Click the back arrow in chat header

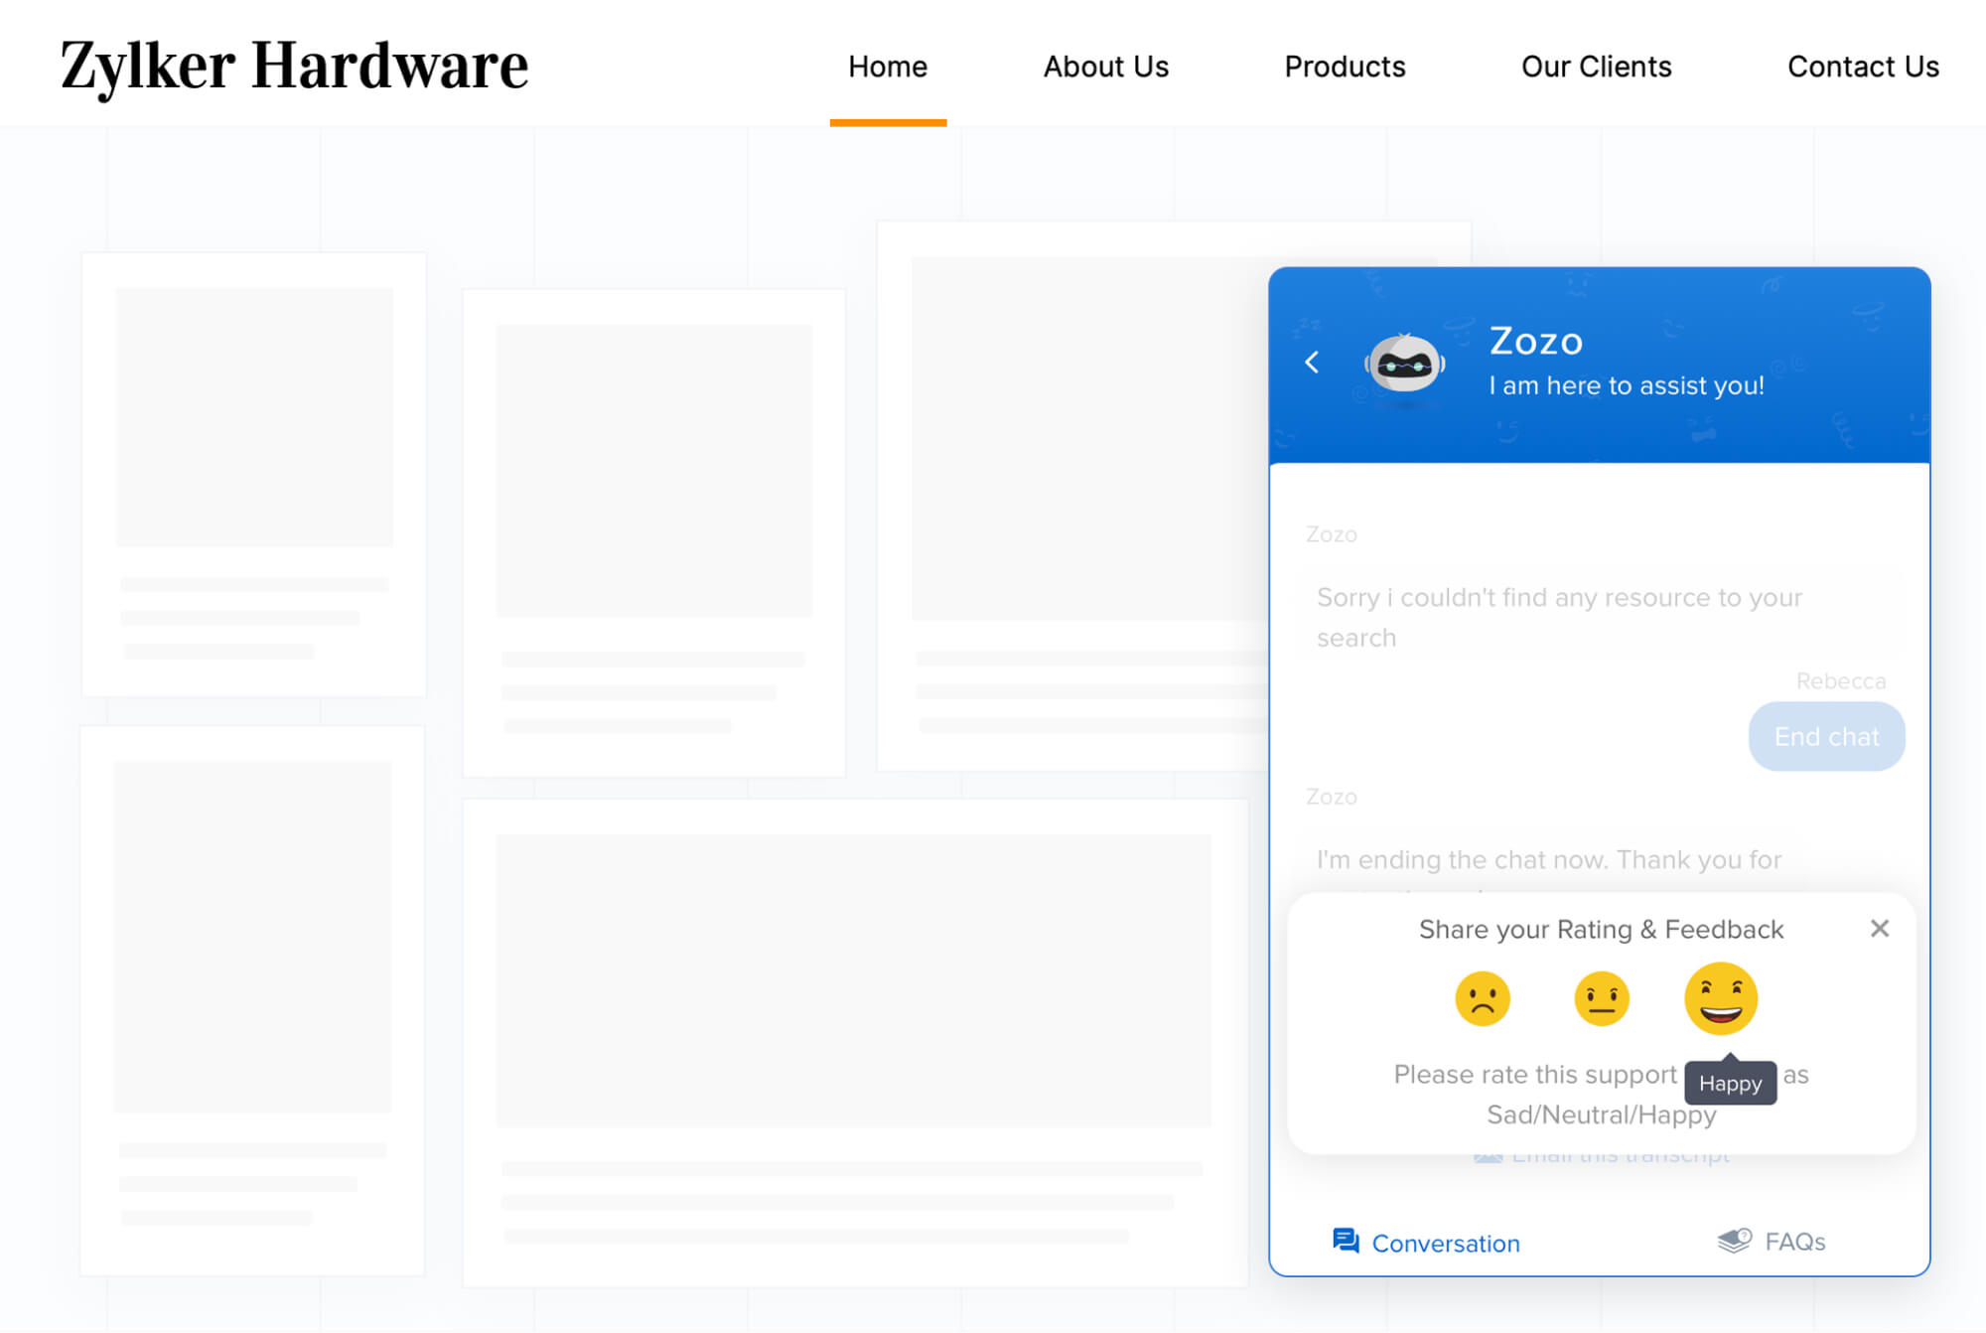(x=1312, y=363)
